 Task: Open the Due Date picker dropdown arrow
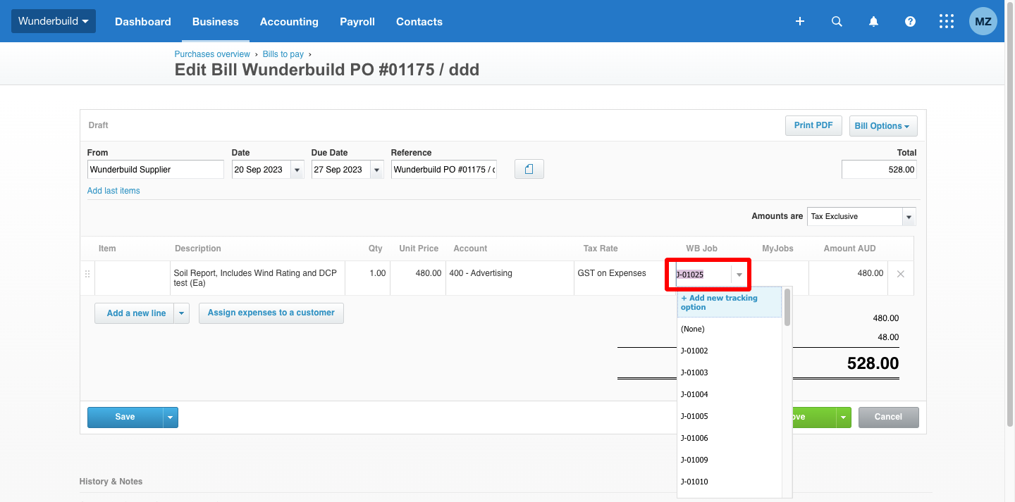(x=377, y=170)
